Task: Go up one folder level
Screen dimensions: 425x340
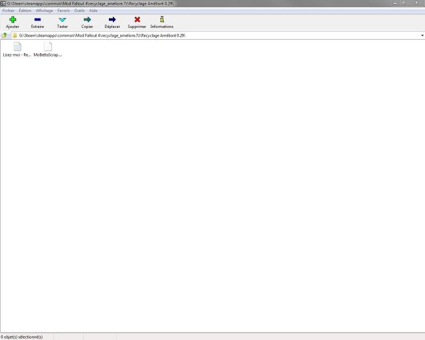Action: [x=5, y=35]
